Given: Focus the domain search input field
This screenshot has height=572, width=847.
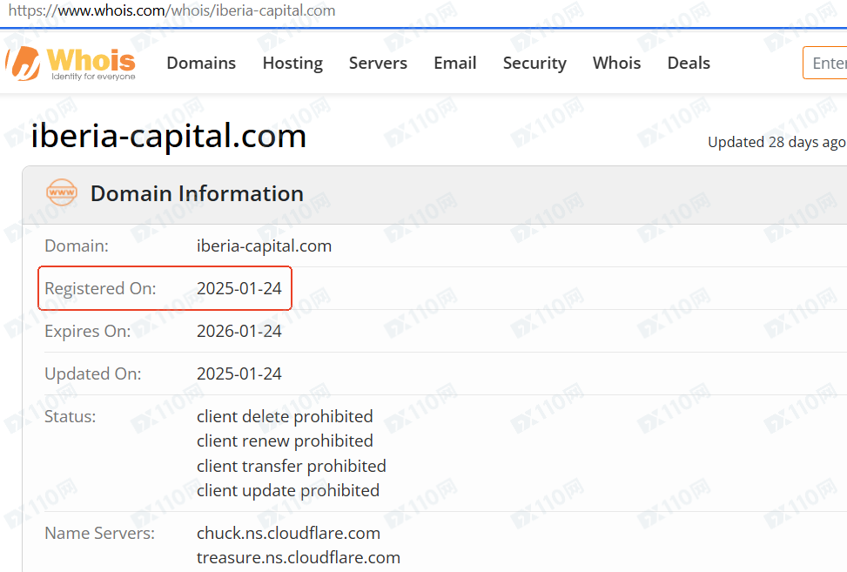Looking at the screenshot, I should tap(827, 63).
